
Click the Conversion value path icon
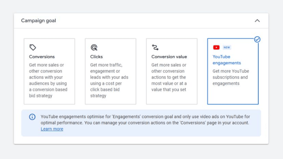tap(155, 47)
